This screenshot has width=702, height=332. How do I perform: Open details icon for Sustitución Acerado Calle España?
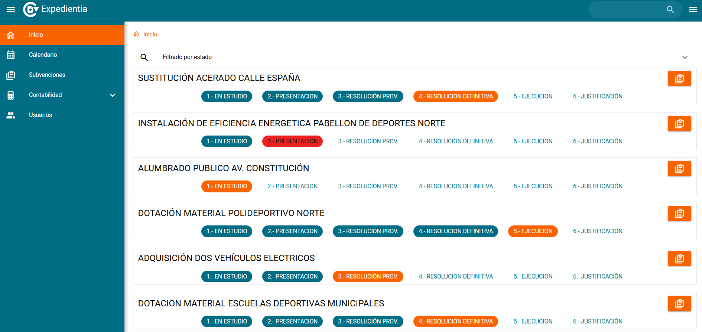coord(679,78)
